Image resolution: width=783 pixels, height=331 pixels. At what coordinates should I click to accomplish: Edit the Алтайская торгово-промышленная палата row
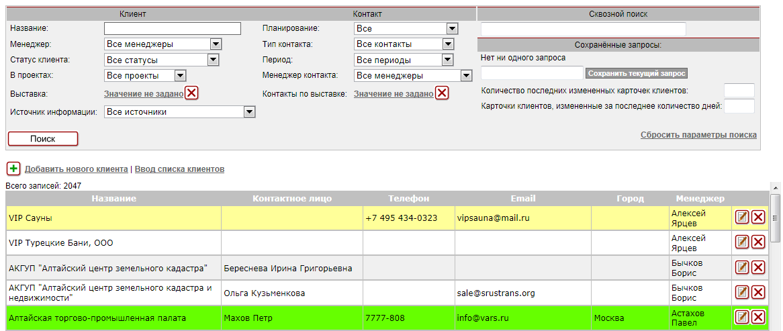[x=742, y=318]
